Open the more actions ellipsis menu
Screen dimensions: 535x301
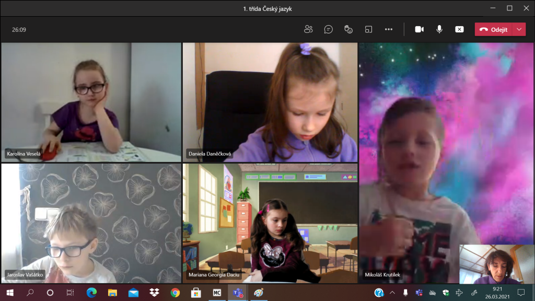388,29
